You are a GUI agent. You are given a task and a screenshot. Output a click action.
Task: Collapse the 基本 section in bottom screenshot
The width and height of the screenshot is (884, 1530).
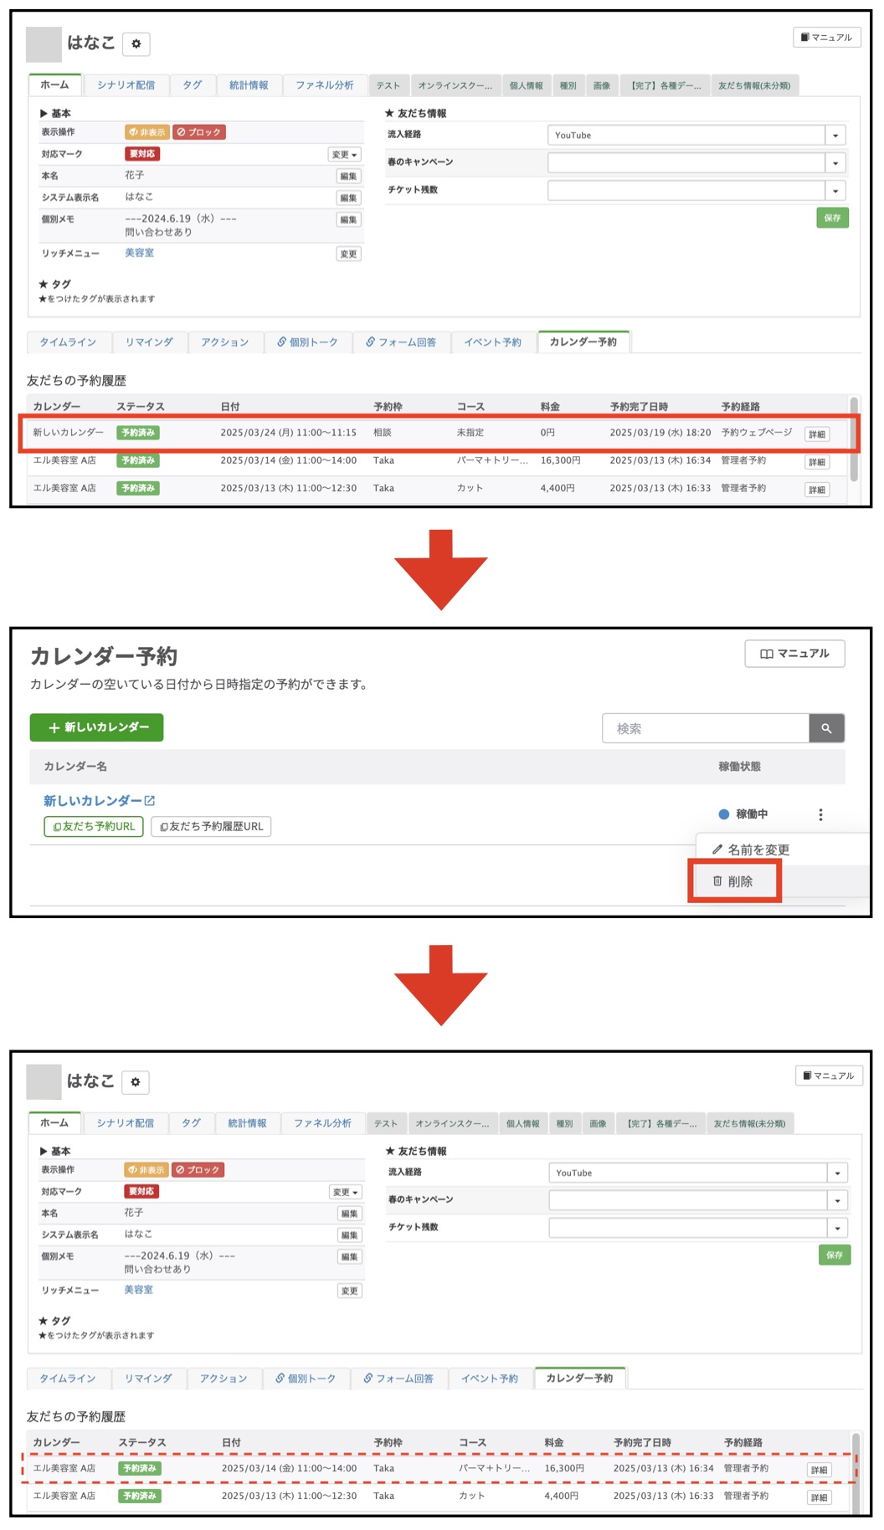click(55, 1151)
